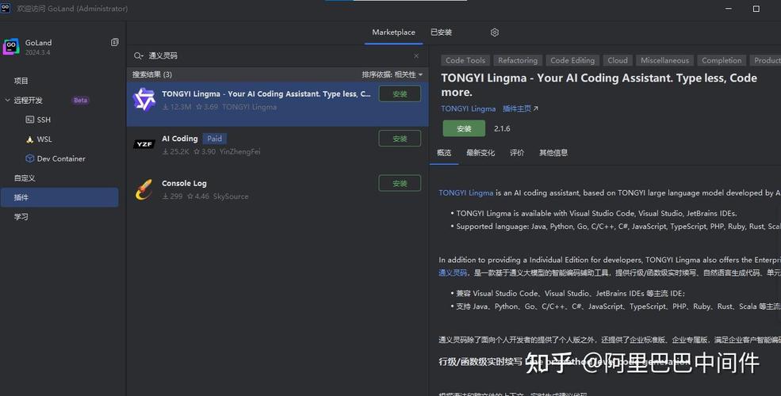Image resolution: width=781 pixels, height=396 pixels.
Task: Select the Code Editing tag
Action: pyautogui.click(x=572, y=61)
